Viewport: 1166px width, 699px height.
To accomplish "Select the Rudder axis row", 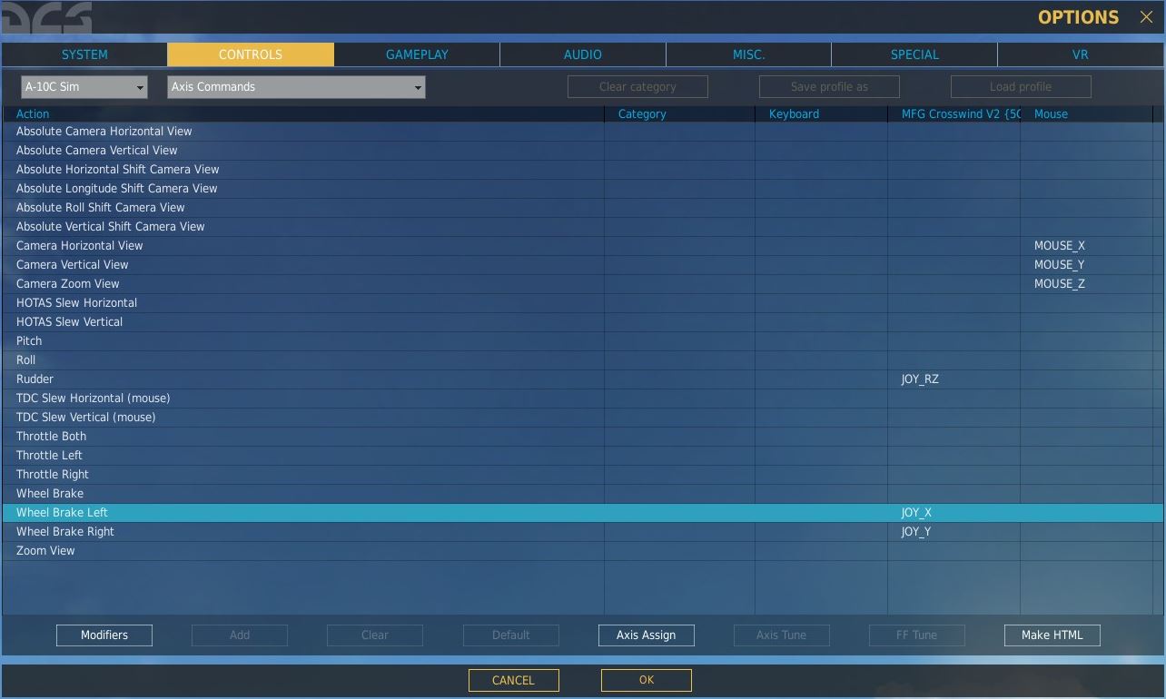I will click(582, 379).
